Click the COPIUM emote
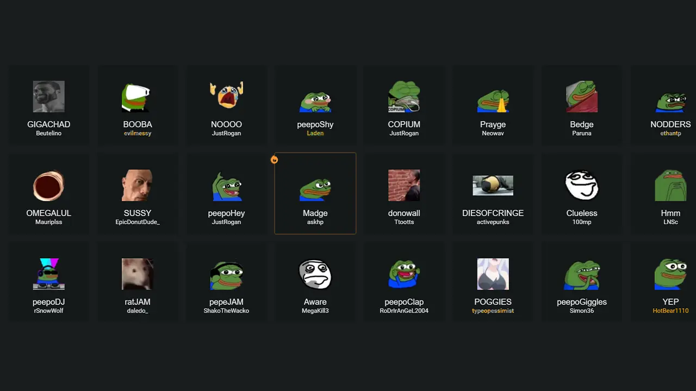The width and height of the screenshot is (696, 391). click(x=404, y=106)
